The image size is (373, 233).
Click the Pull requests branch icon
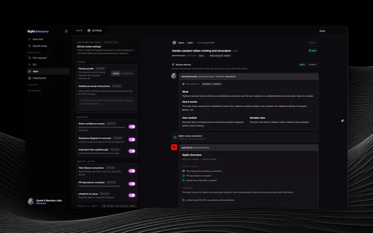coord(29,58)
